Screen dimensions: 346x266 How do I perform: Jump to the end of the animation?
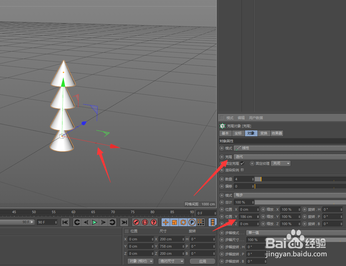124,222
